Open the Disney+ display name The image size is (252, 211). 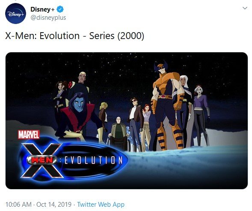coord(42,9)
